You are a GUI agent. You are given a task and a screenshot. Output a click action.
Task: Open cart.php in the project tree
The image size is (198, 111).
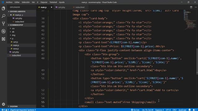[x=15, y=52]
